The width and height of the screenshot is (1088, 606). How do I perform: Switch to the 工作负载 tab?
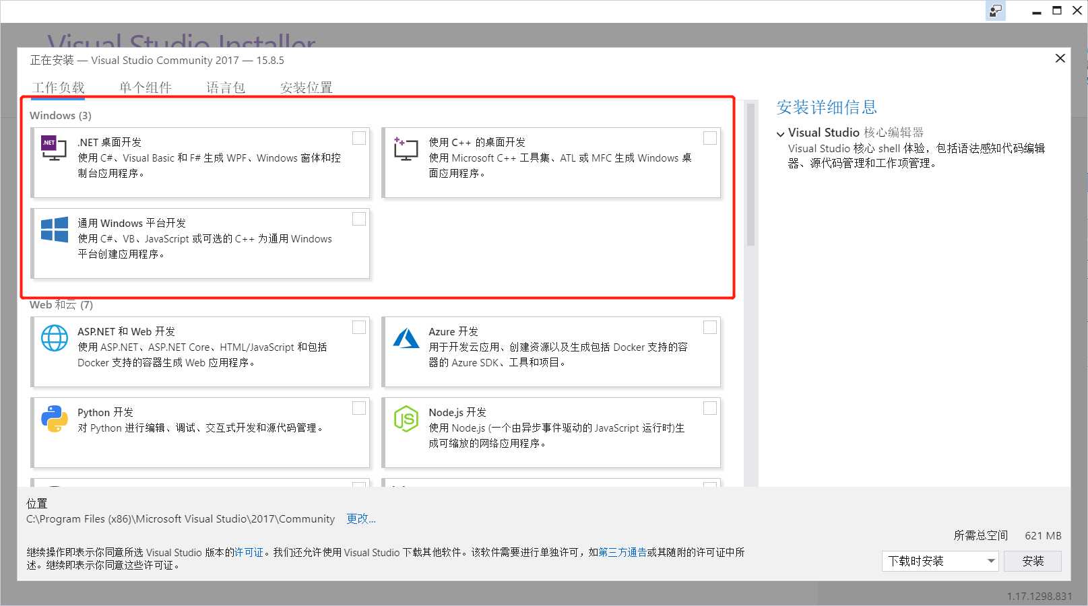[59, 88]
